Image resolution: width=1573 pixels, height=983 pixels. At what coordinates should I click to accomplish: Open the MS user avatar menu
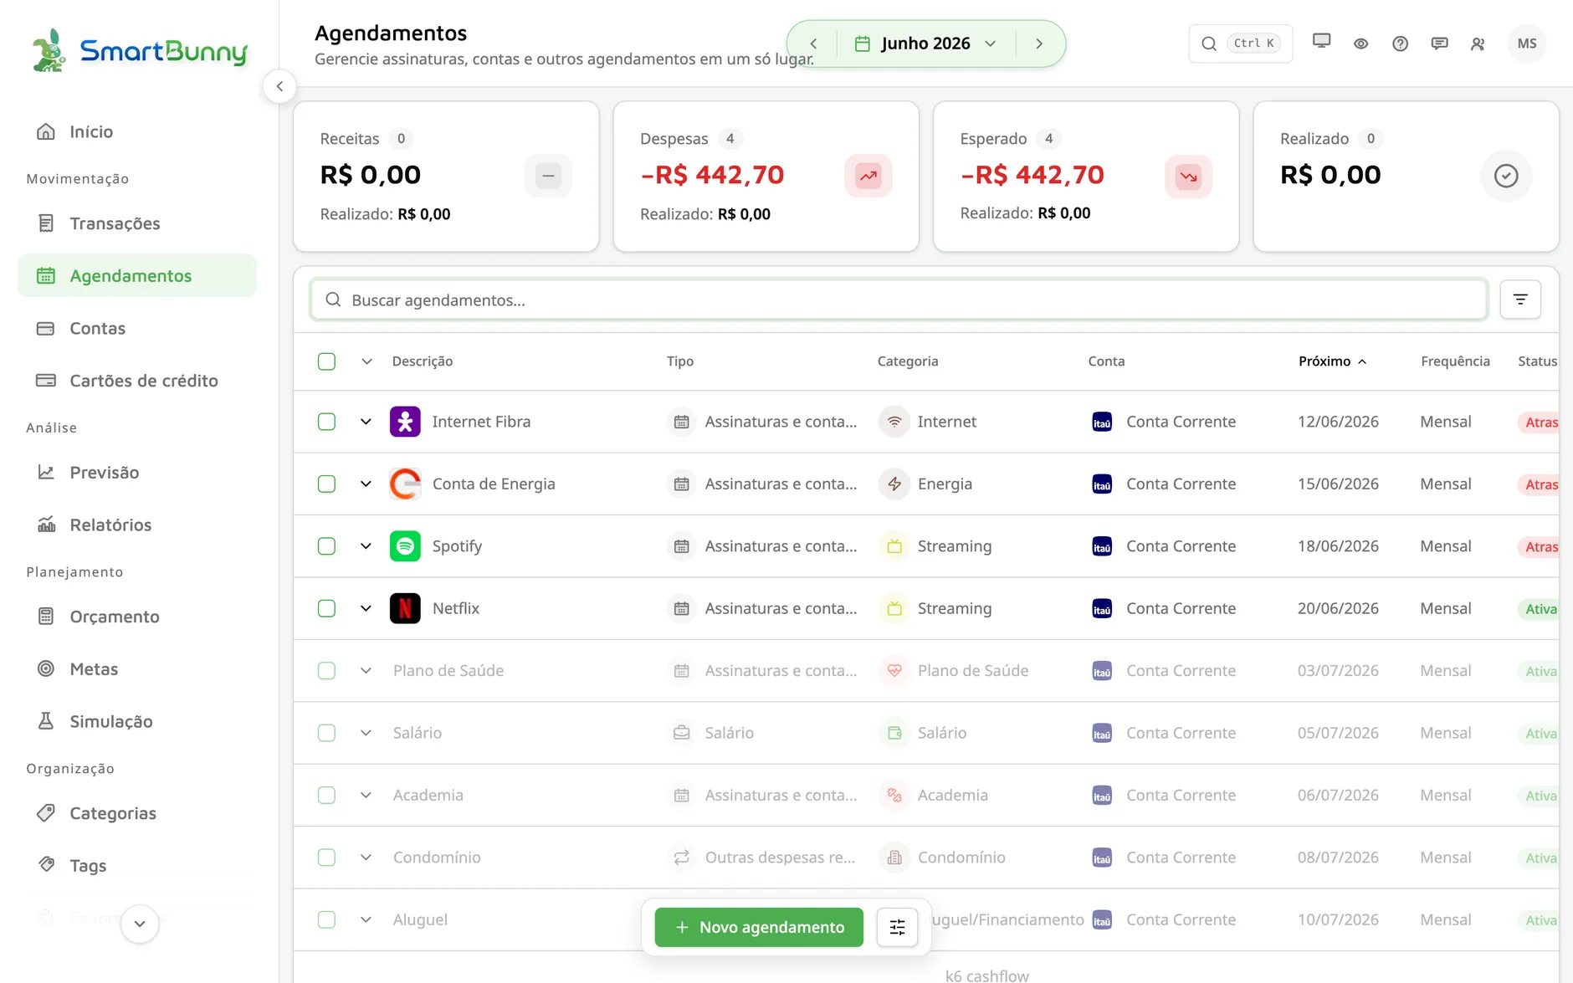pos(1527,44)
